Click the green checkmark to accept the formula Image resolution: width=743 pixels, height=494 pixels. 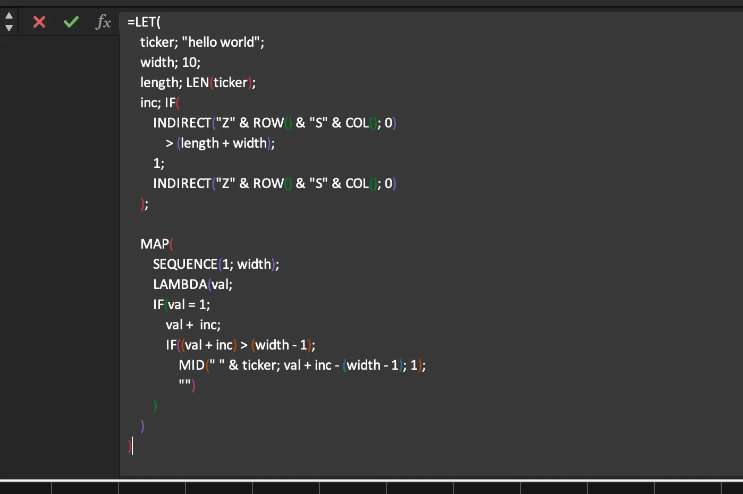click(x=71, y=22)
